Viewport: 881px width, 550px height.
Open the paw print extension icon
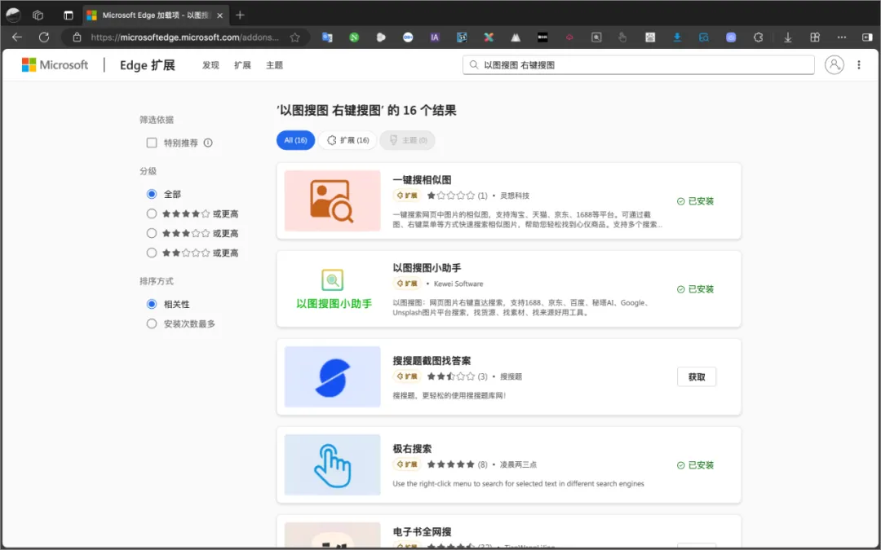coord(650,37)
